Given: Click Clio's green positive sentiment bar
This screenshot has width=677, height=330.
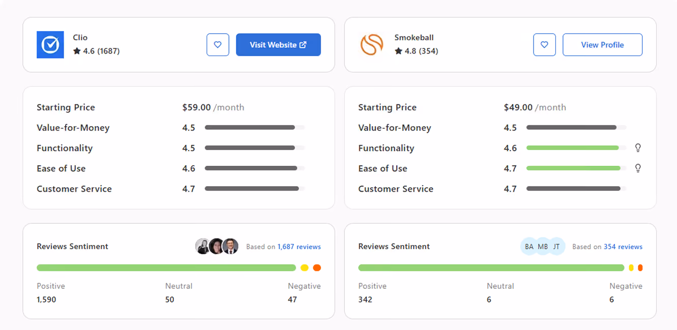Looking at the screenshot, I should tap(166, 267).
